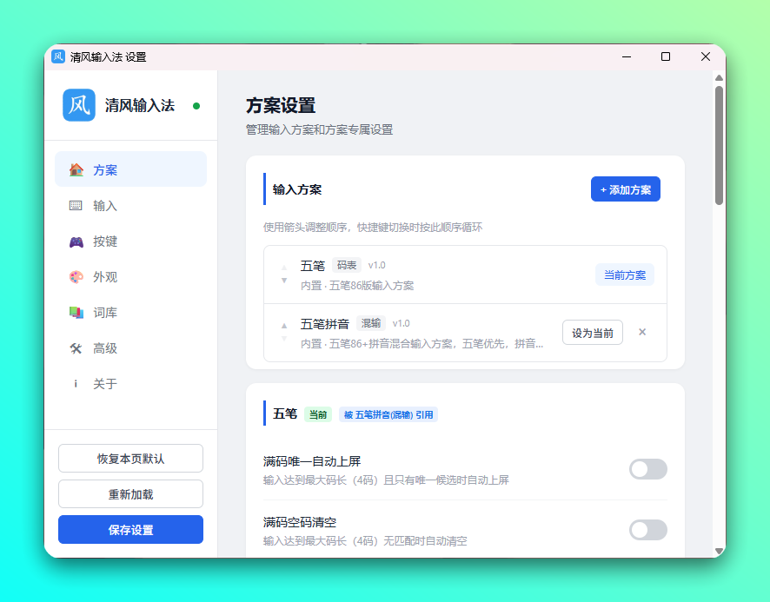The height and width of the screenshot is (602, 770).
Task: Click the vertical scrollbar down arrow
Action: pyautogui.click(x=719, y=551)
